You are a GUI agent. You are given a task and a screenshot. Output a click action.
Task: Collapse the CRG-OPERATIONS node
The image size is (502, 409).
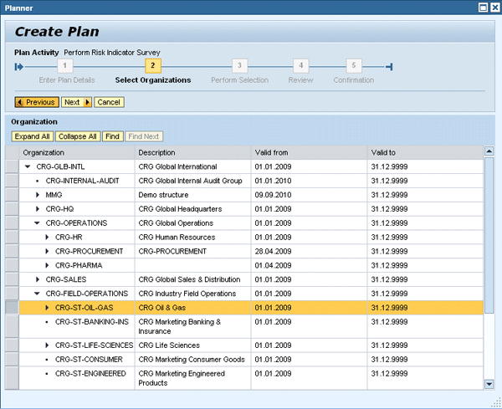38,223
